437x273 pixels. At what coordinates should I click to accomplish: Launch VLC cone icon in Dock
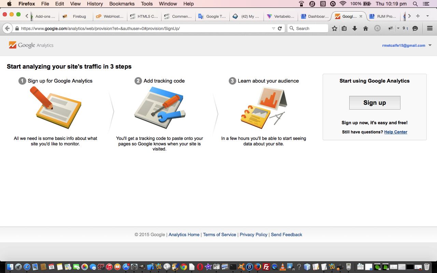(x=283, y=267)
